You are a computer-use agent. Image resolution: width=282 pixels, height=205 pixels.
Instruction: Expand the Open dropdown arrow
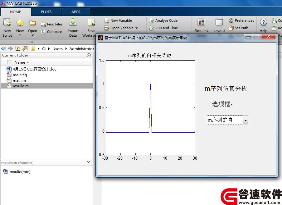pos(32,35)
